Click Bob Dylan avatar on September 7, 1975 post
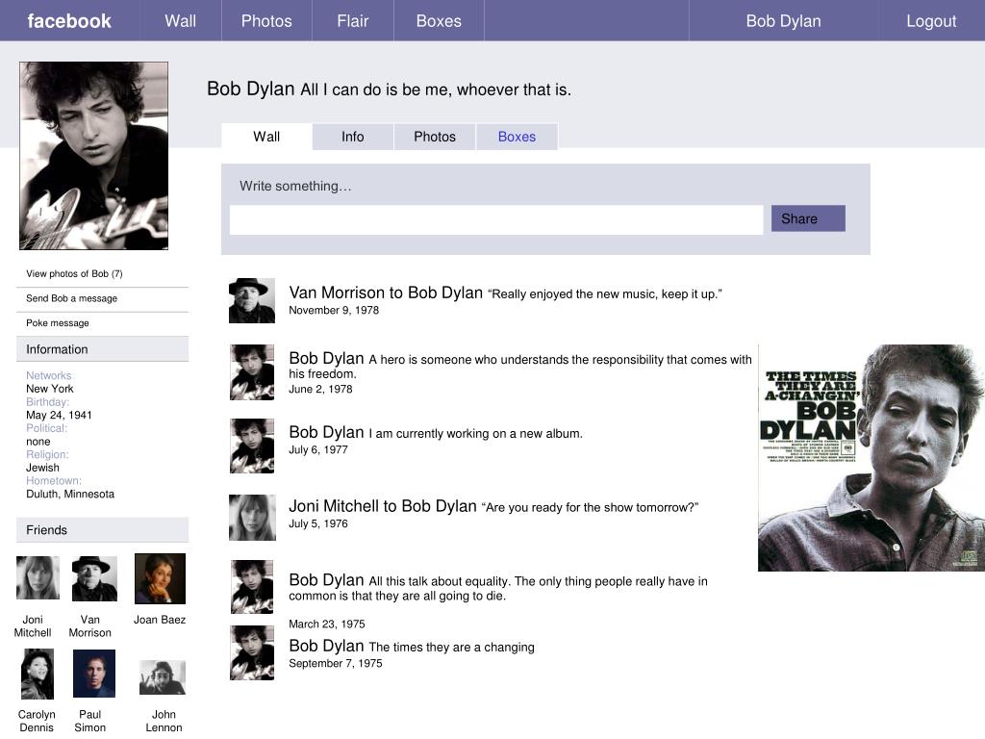 252,653
